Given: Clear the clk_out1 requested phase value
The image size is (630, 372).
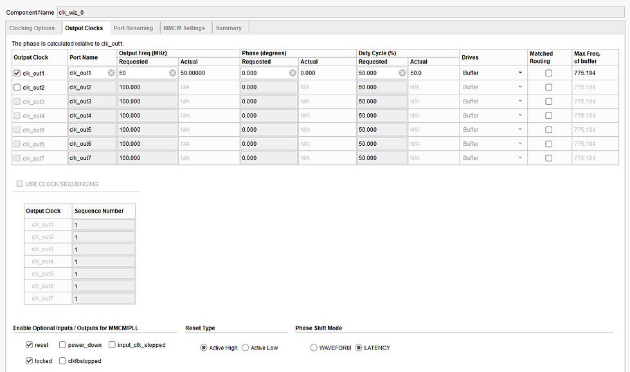Looking at the screenshot, I should (292, 73).
